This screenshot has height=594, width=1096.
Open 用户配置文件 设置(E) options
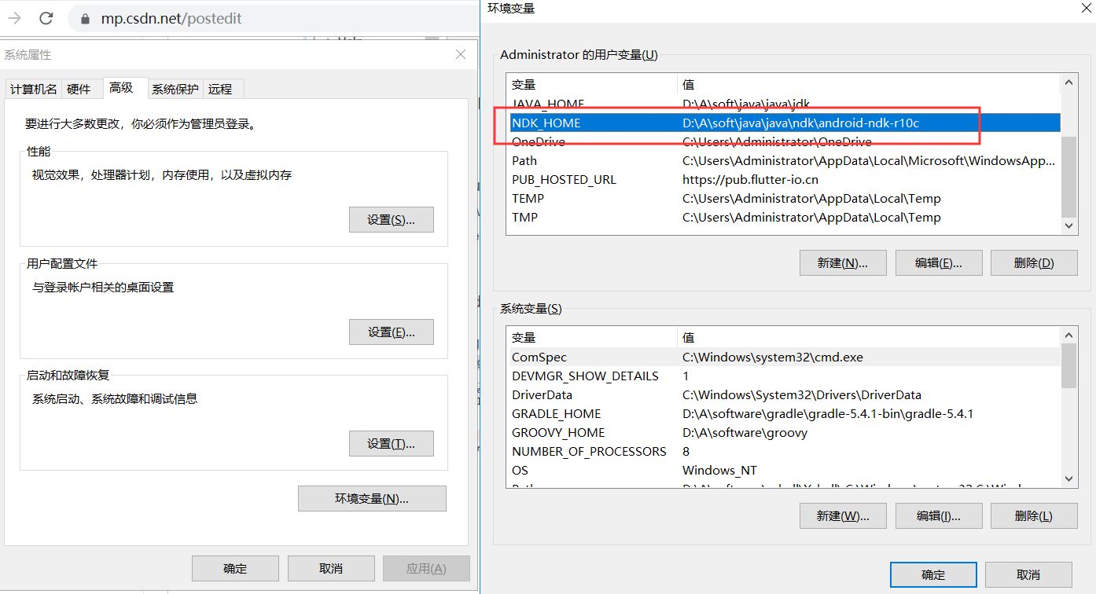[391, 332]
